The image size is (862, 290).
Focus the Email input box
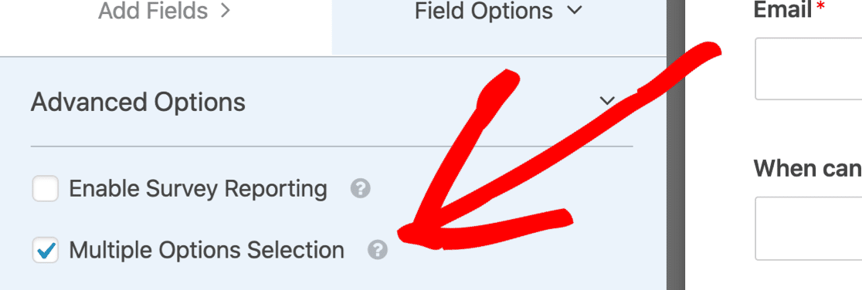coord(809,69)
